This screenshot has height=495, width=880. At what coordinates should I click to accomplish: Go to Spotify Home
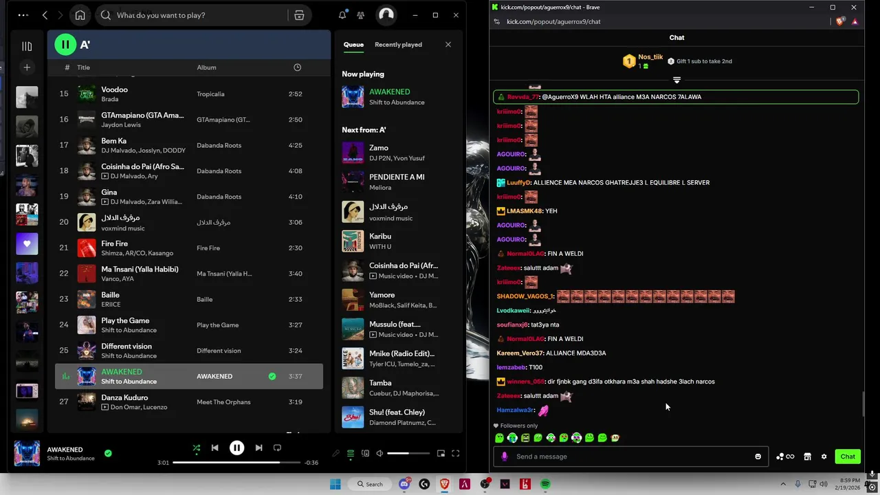(80, 15)
